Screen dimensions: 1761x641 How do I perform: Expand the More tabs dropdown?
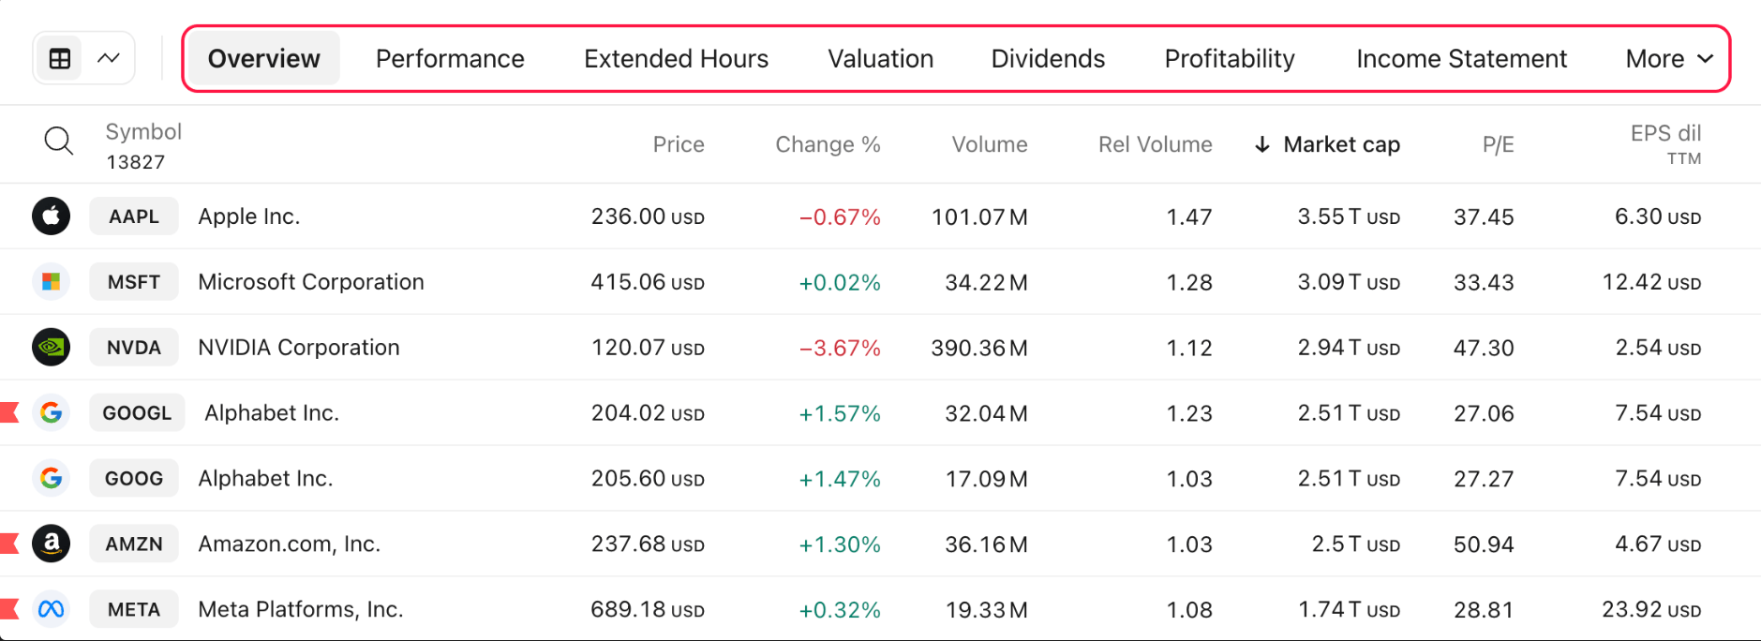point(1670,59)
